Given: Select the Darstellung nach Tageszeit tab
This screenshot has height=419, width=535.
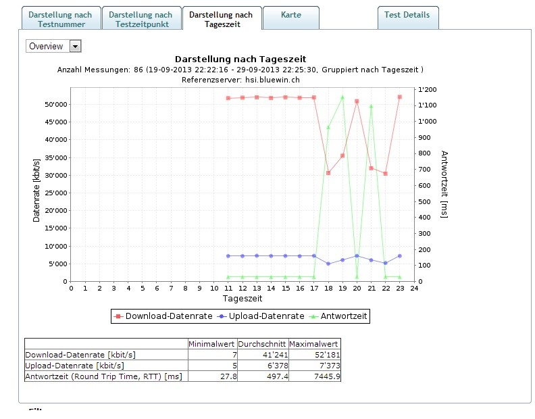Looking at the screenshot, I should point(221,19).
